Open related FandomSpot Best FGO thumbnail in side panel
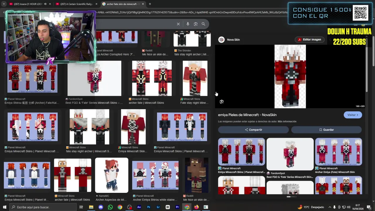 pyautogui.click(x=290, y=154)
